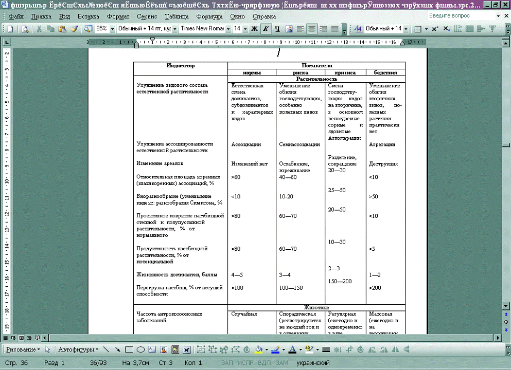This screenshot has width=511, height=370.
Task: Open print preview from the toolbar
Action: (24, 29)
